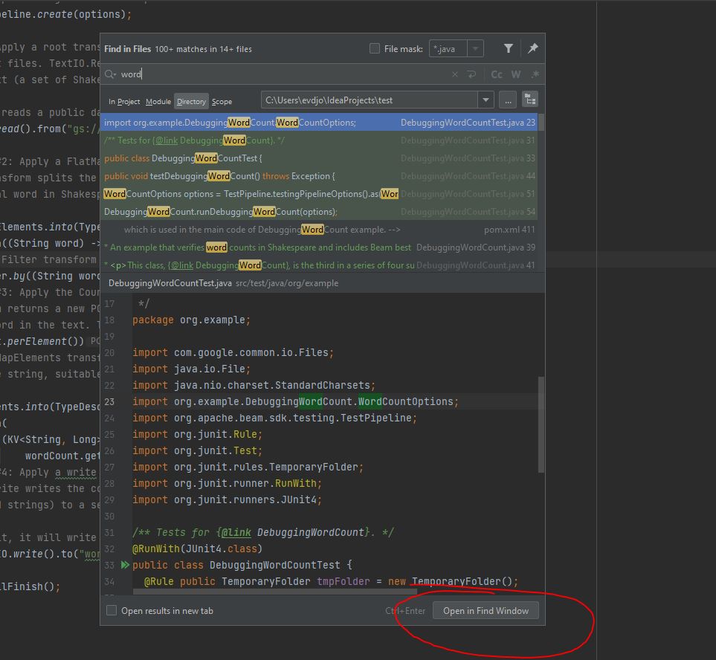Select result 'public class DebuggingWordCountTest {'
Screen dimensions: 716x660
[319, 158]
